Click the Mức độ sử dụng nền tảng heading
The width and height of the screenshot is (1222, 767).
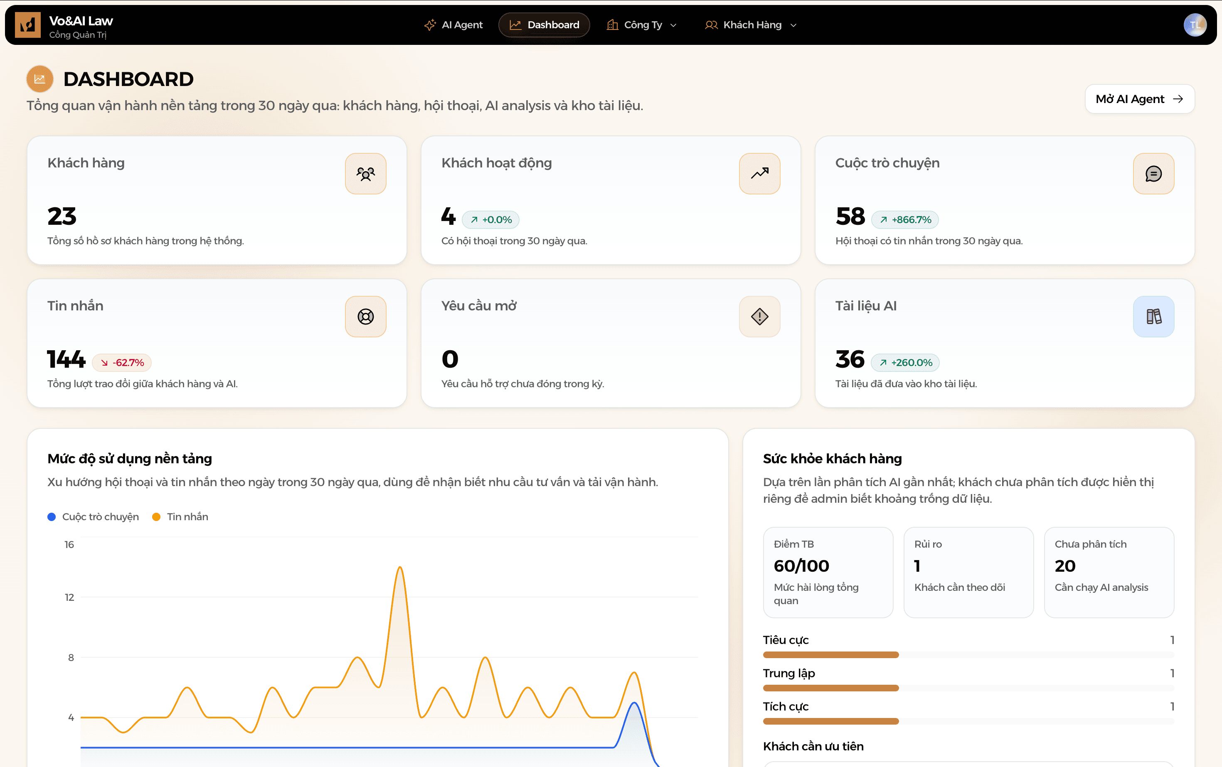click(x=129, y=459)
